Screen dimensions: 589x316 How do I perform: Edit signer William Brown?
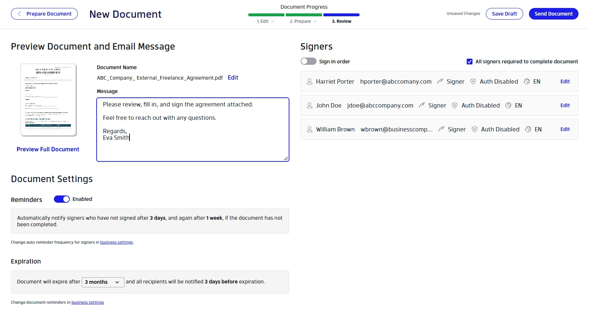pos(565,129)
